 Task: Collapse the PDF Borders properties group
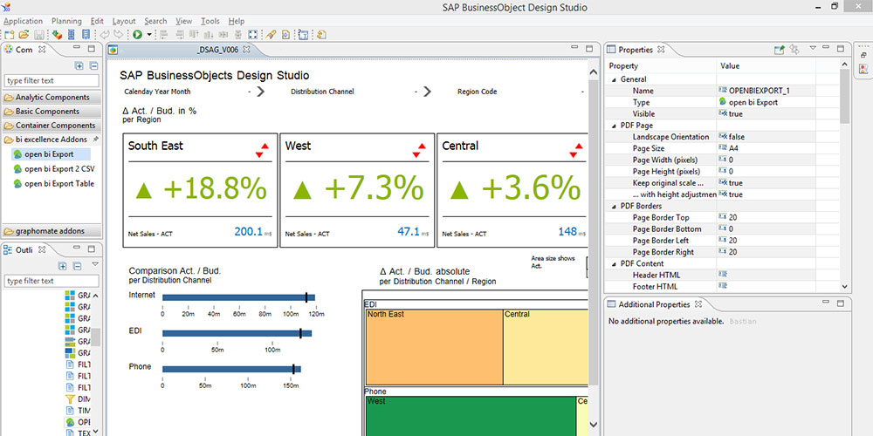click(x=613, y=206)
